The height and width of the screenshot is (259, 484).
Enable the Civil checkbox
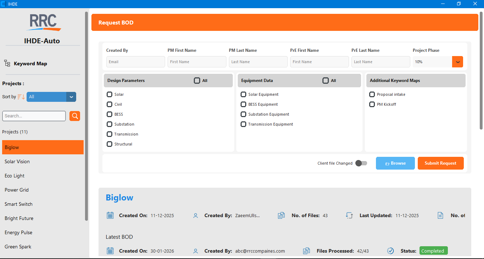109,104
